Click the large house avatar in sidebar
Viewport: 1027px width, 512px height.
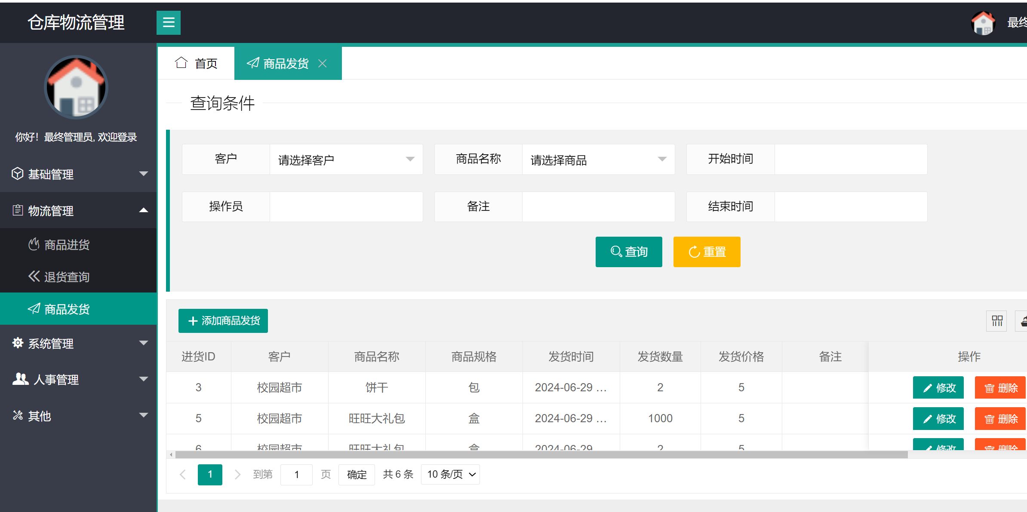(x=76, y=87)
